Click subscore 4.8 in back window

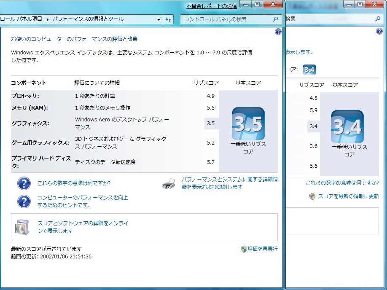[314, 98]
